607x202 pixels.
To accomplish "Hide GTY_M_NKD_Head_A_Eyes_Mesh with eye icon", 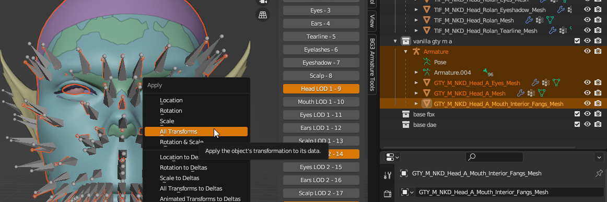I will [587, 82].
